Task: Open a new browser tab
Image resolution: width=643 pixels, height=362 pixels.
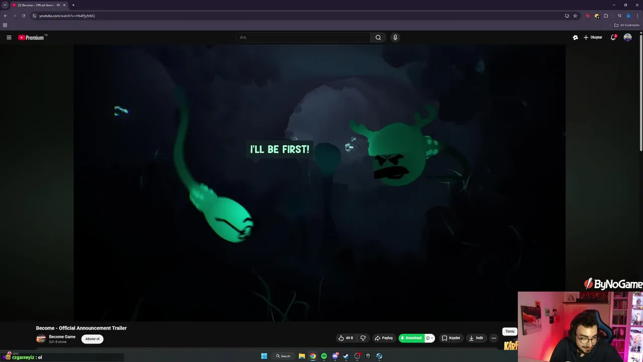Action: (73, 5)
